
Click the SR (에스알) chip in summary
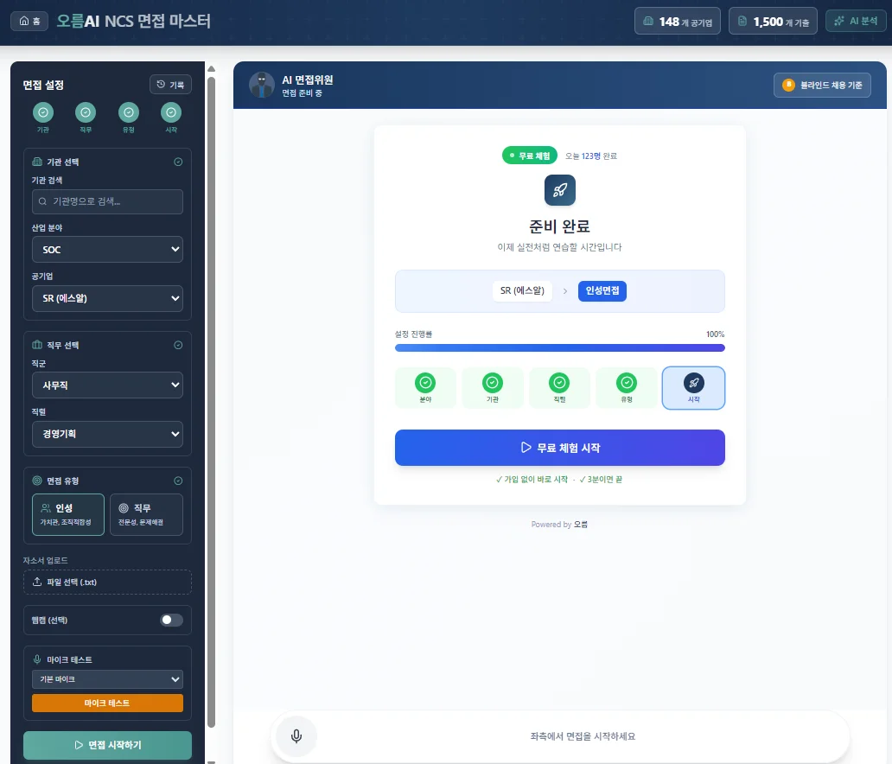coord(522,290)
